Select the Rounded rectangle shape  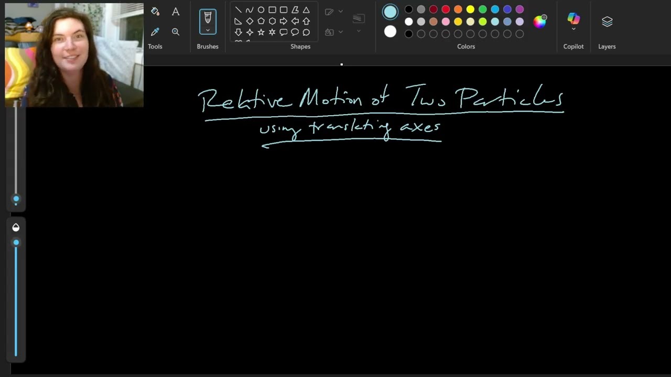click(x=284, y=10)
